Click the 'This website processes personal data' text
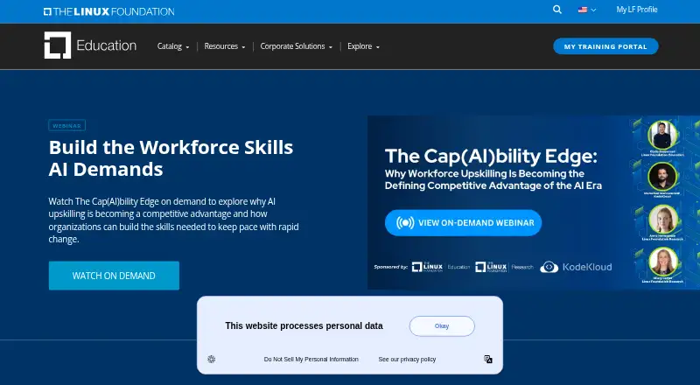The height and width of the screenshot is (385, 700). pyautogui.click(x=304, y=326)
